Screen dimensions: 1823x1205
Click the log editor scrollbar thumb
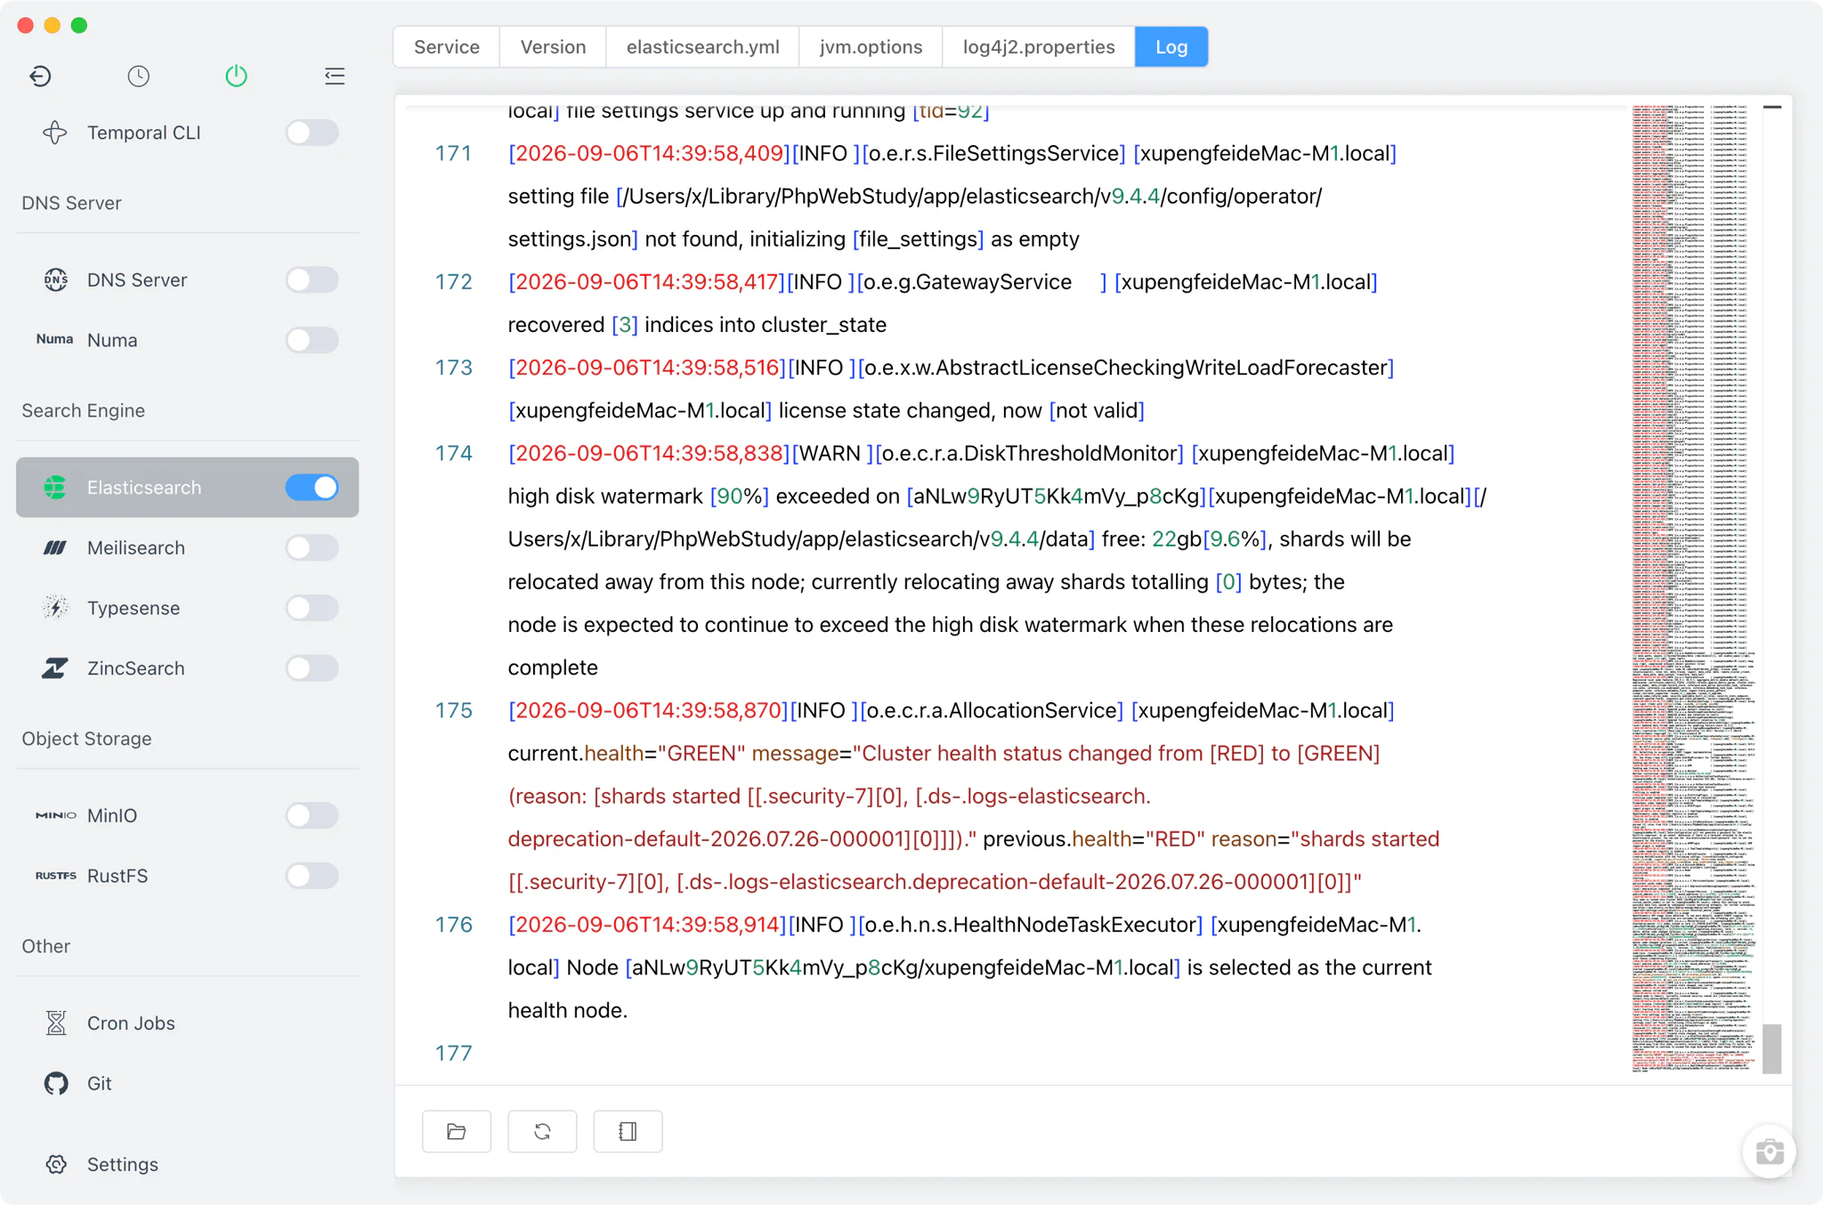coord(1771,1048)
